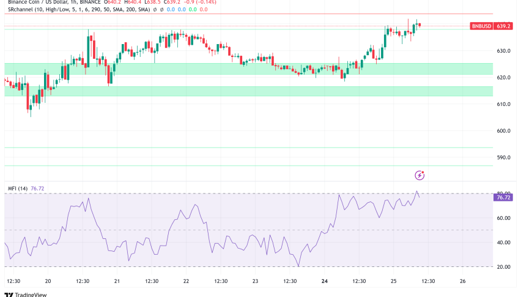Click the 40.00 MFI scale label
This screenshot has height=297, width=521.
(504, 242)
